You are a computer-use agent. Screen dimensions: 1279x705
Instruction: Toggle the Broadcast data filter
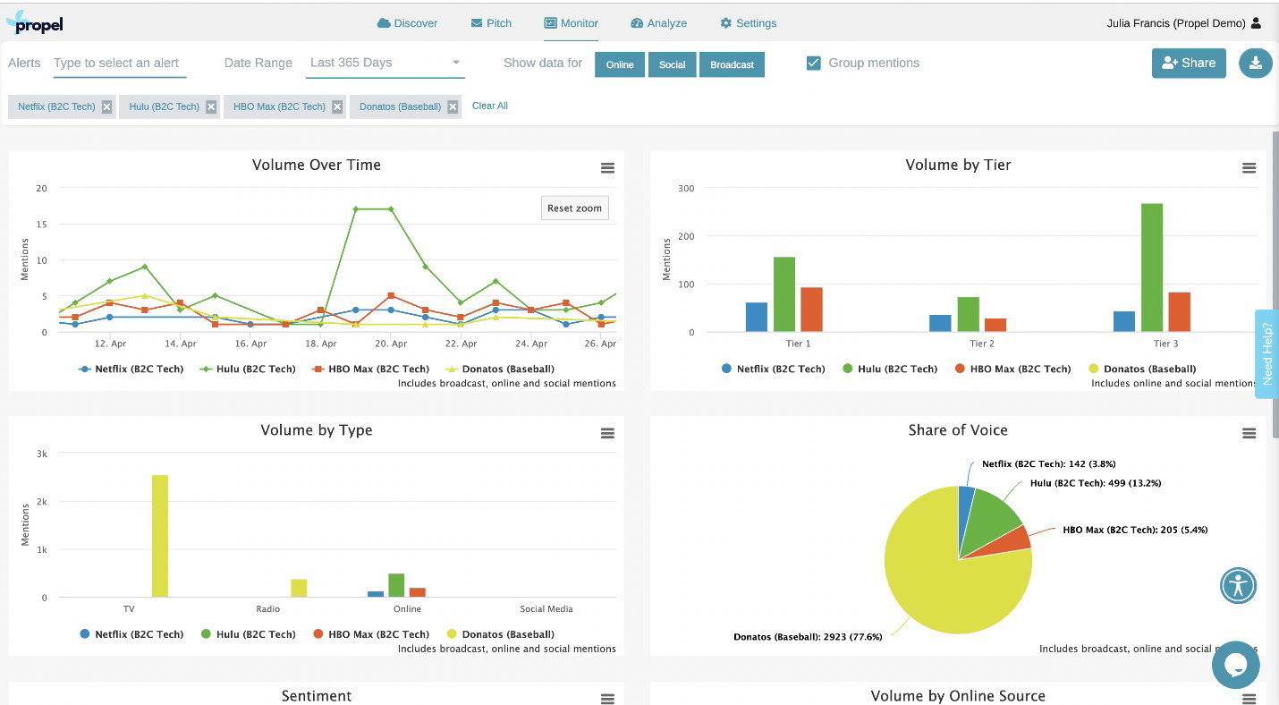click(732, 64)
